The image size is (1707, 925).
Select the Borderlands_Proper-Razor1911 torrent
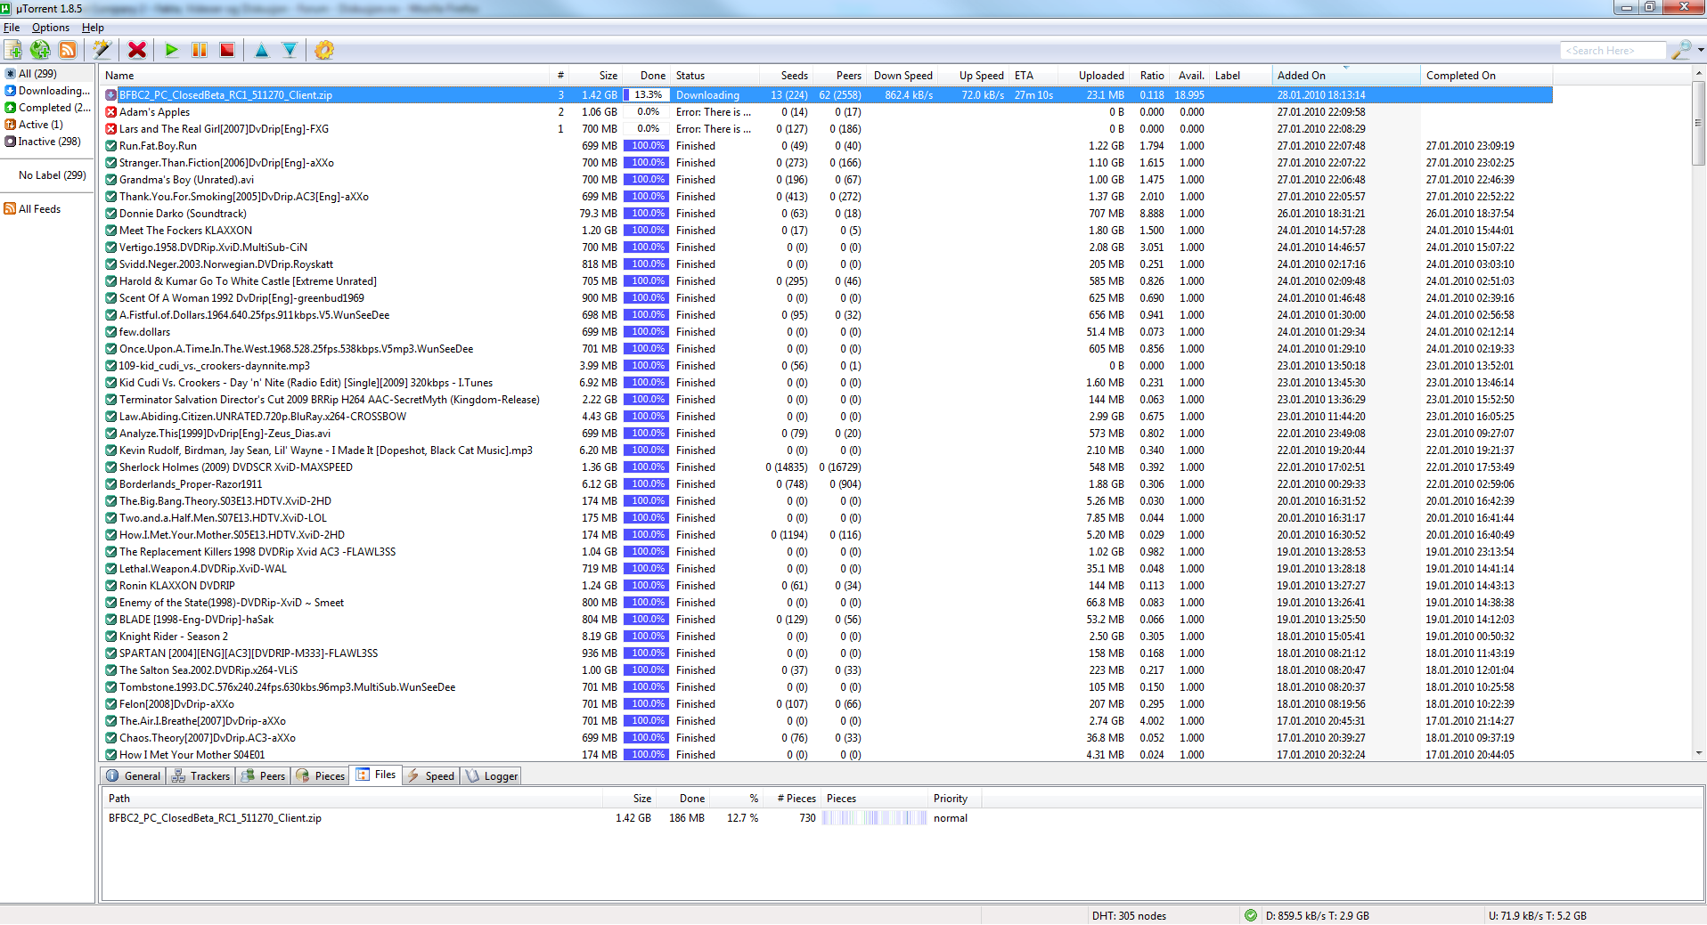pos(827,484)
